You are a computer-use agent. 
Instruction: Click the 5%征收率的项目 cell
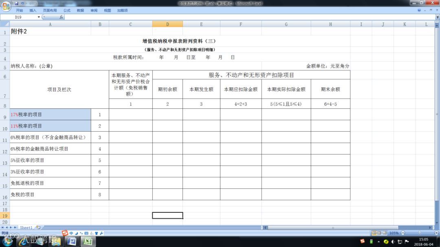click(x=50, y=160)
